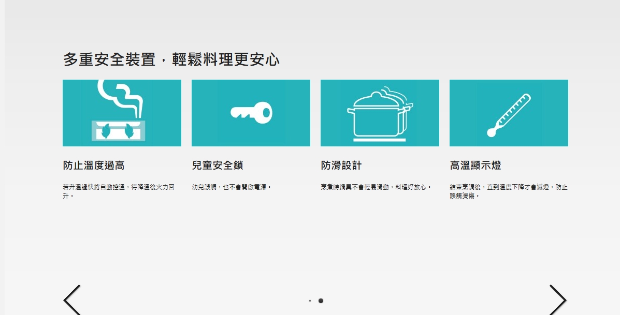Click heading 多重安全裝置，輕鬆料理更安心
This screenshot has width=620, height=315.
171,59
